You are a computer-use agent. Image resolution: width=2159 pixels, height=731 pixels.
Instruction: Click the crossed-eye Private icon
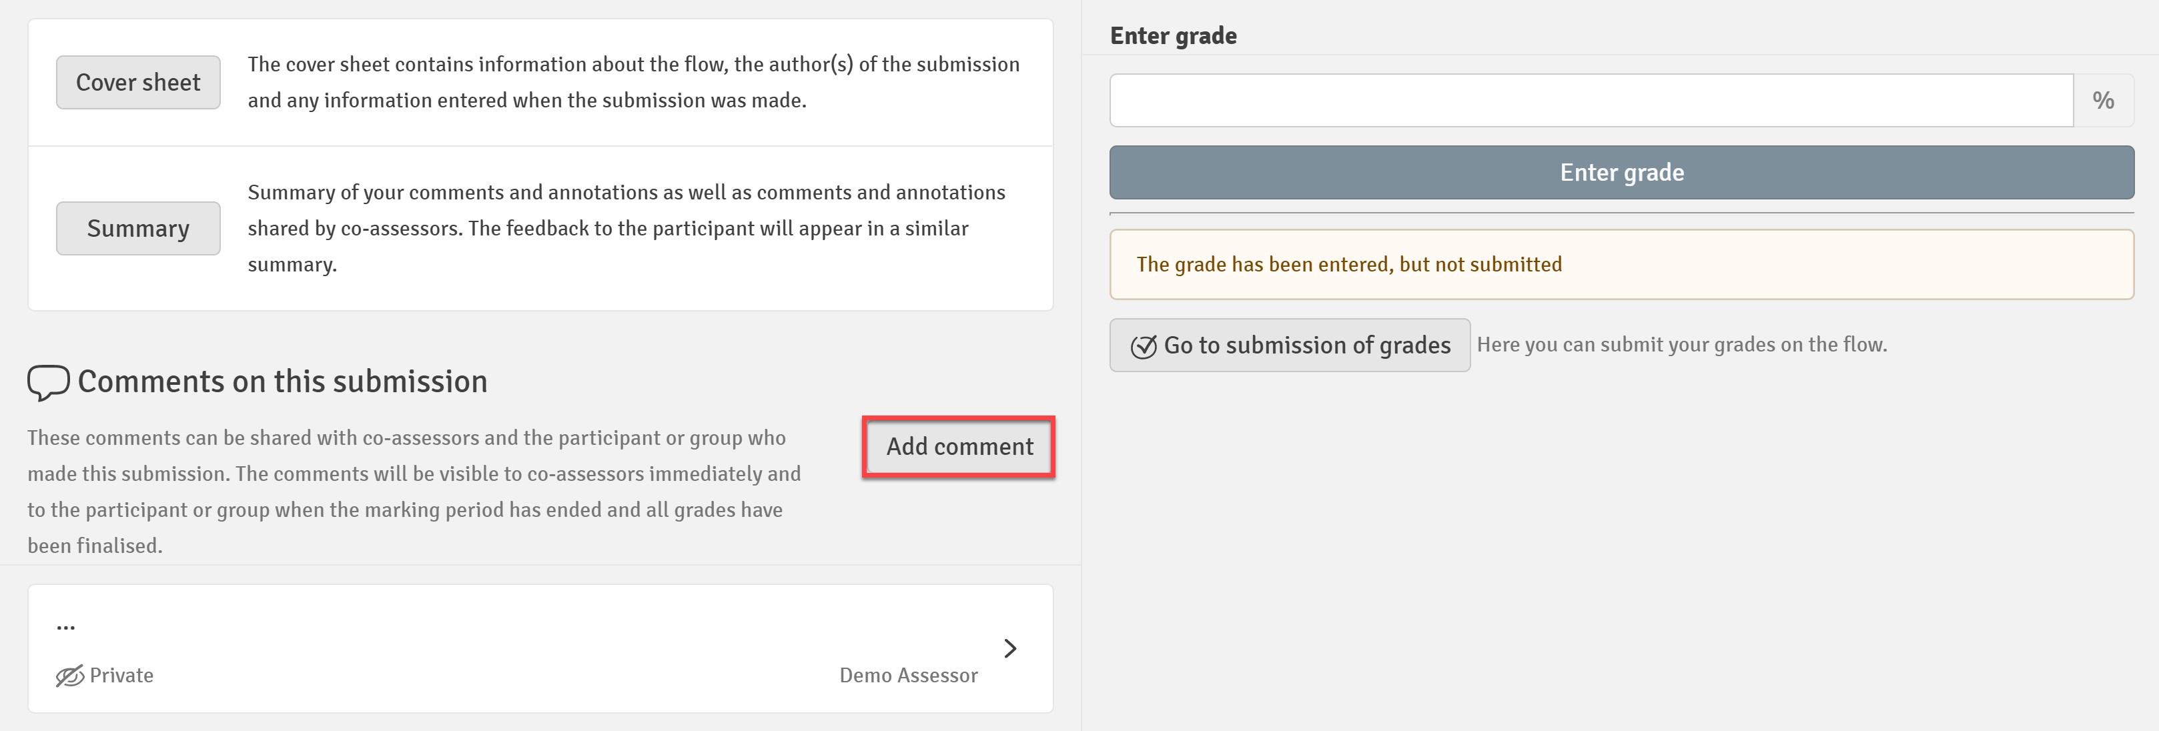[69, 676]
